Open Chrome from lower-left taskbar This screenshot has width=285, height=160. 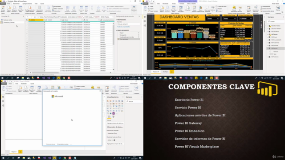[x=65, y=158]
